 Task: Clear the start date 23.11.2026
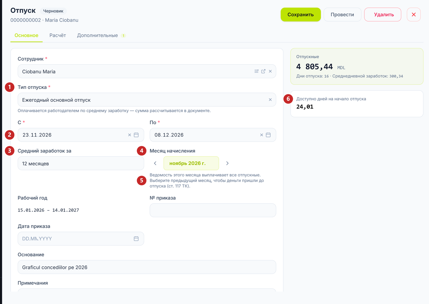tap(130, 135)
